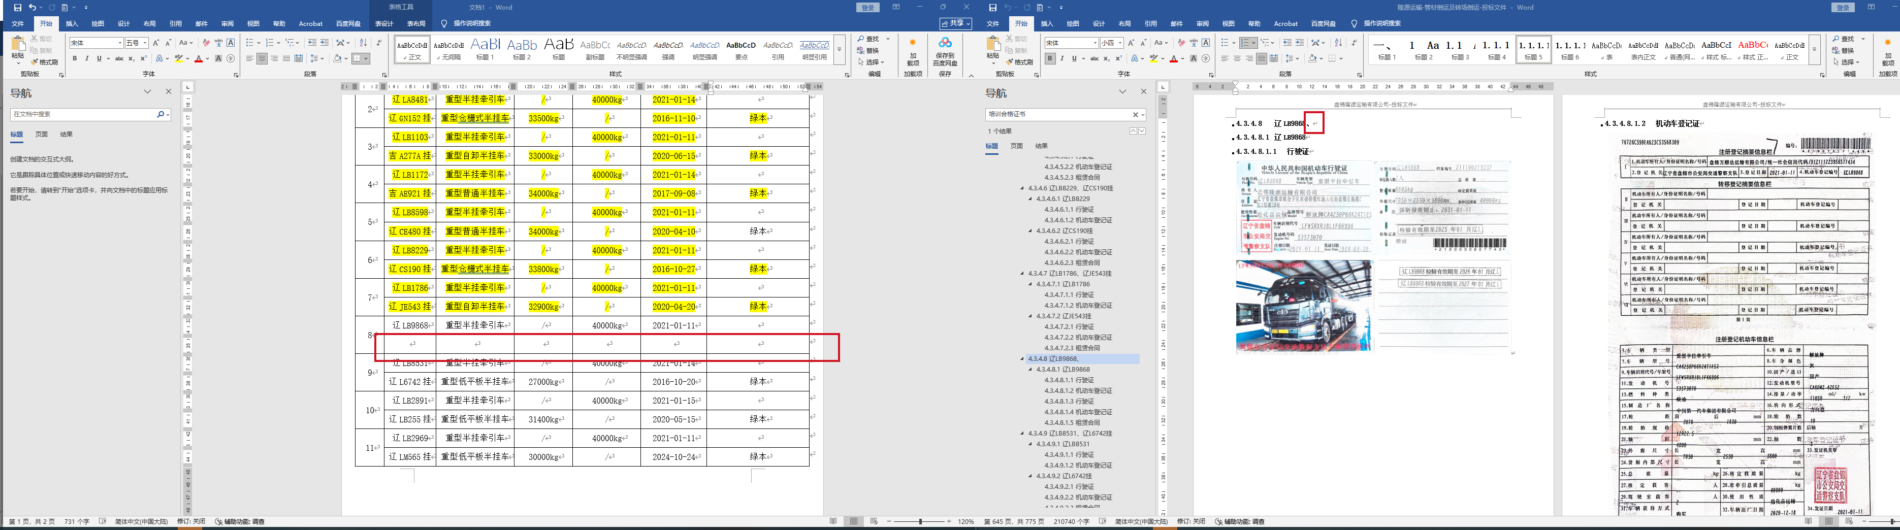Toggle justify alignment in the right Word window
Image resolution: width=1900 pixels, height=530 pixels.
click(1261, 59)
